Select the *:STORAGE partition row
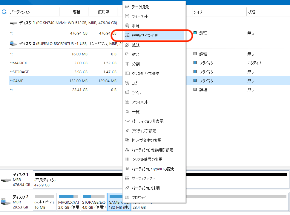Screen dimensions: 290x215 (66, 72)
